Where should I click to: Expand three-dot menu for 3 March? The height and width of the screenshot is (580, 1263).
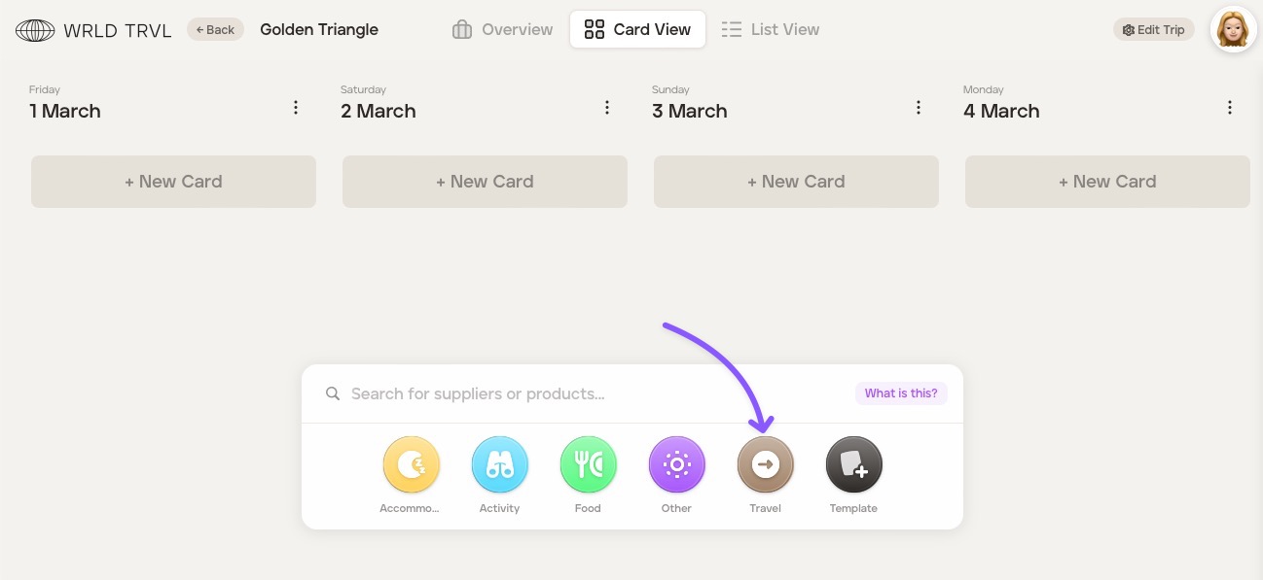tap(919, 108)
